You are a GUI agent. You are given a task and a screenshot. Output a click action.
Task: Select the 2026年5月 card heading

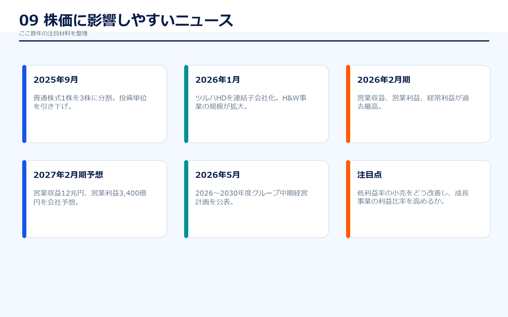point(217,175)
